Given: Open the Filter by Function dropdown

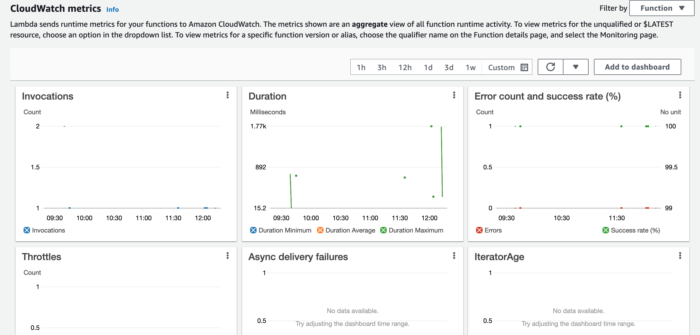Looking at the screenshot, I should click(x=661, y=8).
